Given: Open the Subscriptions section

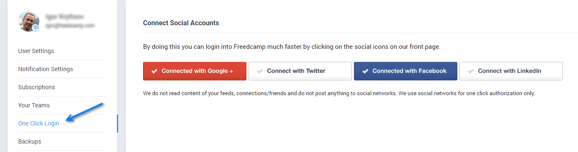Looking at the screenshot, I should (36, 87).
